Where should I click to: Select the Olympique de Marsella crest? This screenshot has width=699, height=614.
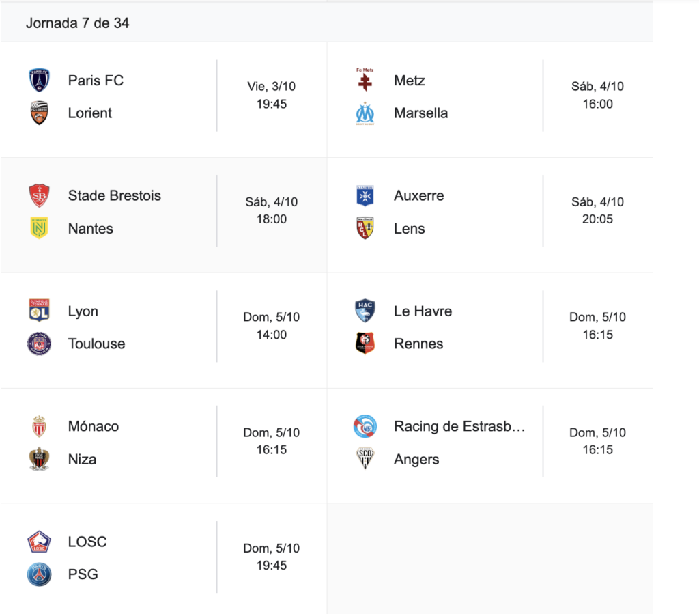pyautogui.click(x=365, y=113)
